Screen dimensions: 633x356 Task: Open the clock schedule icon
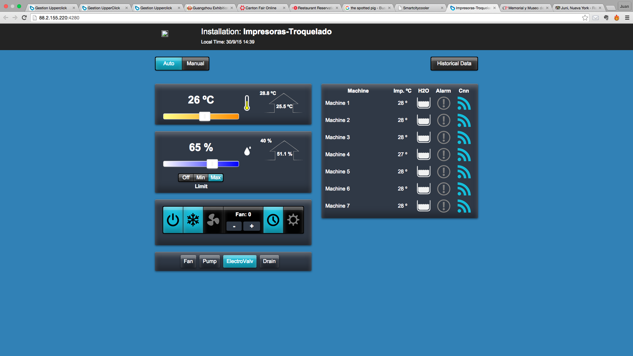[273, 220]
